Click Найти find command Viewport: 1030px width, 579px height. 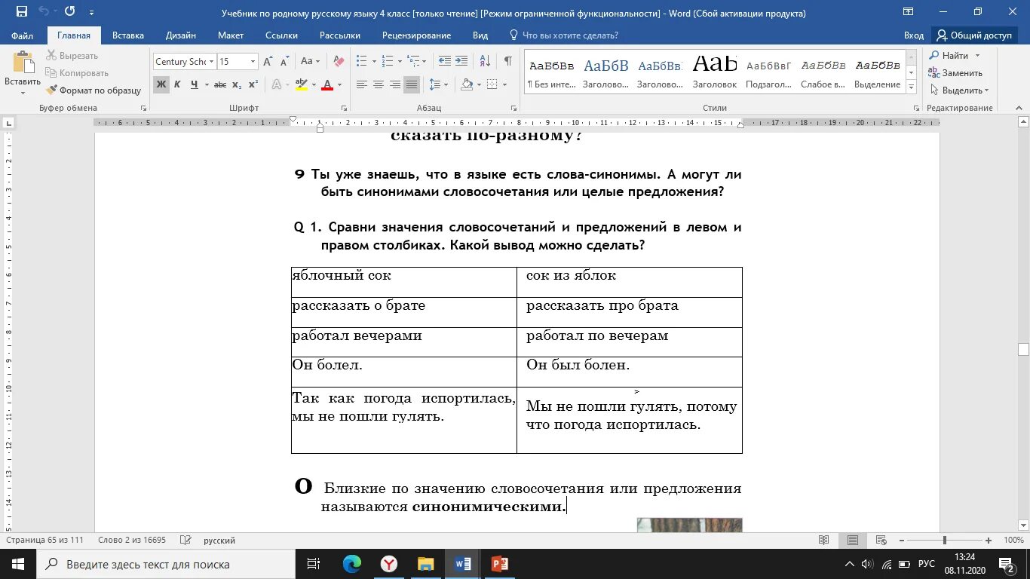[x=949, y=56]
